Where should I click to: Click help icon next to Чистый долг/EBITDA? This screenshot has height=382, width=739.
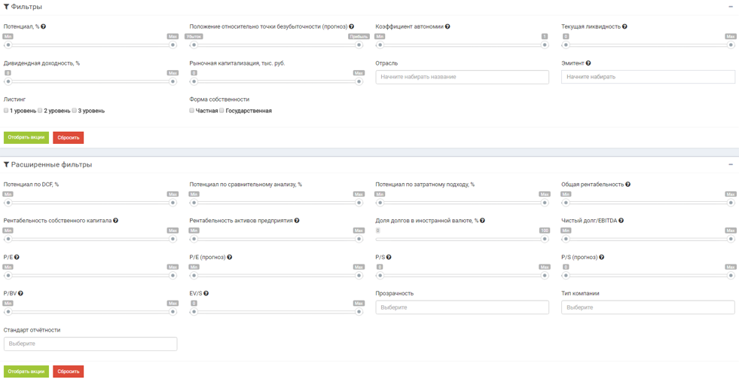[621, 221]
